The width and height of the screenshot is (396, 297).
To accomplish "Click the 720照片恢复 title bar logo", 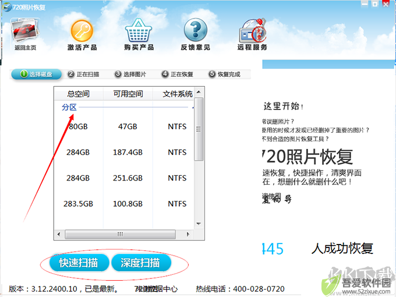I will [7, 6].
